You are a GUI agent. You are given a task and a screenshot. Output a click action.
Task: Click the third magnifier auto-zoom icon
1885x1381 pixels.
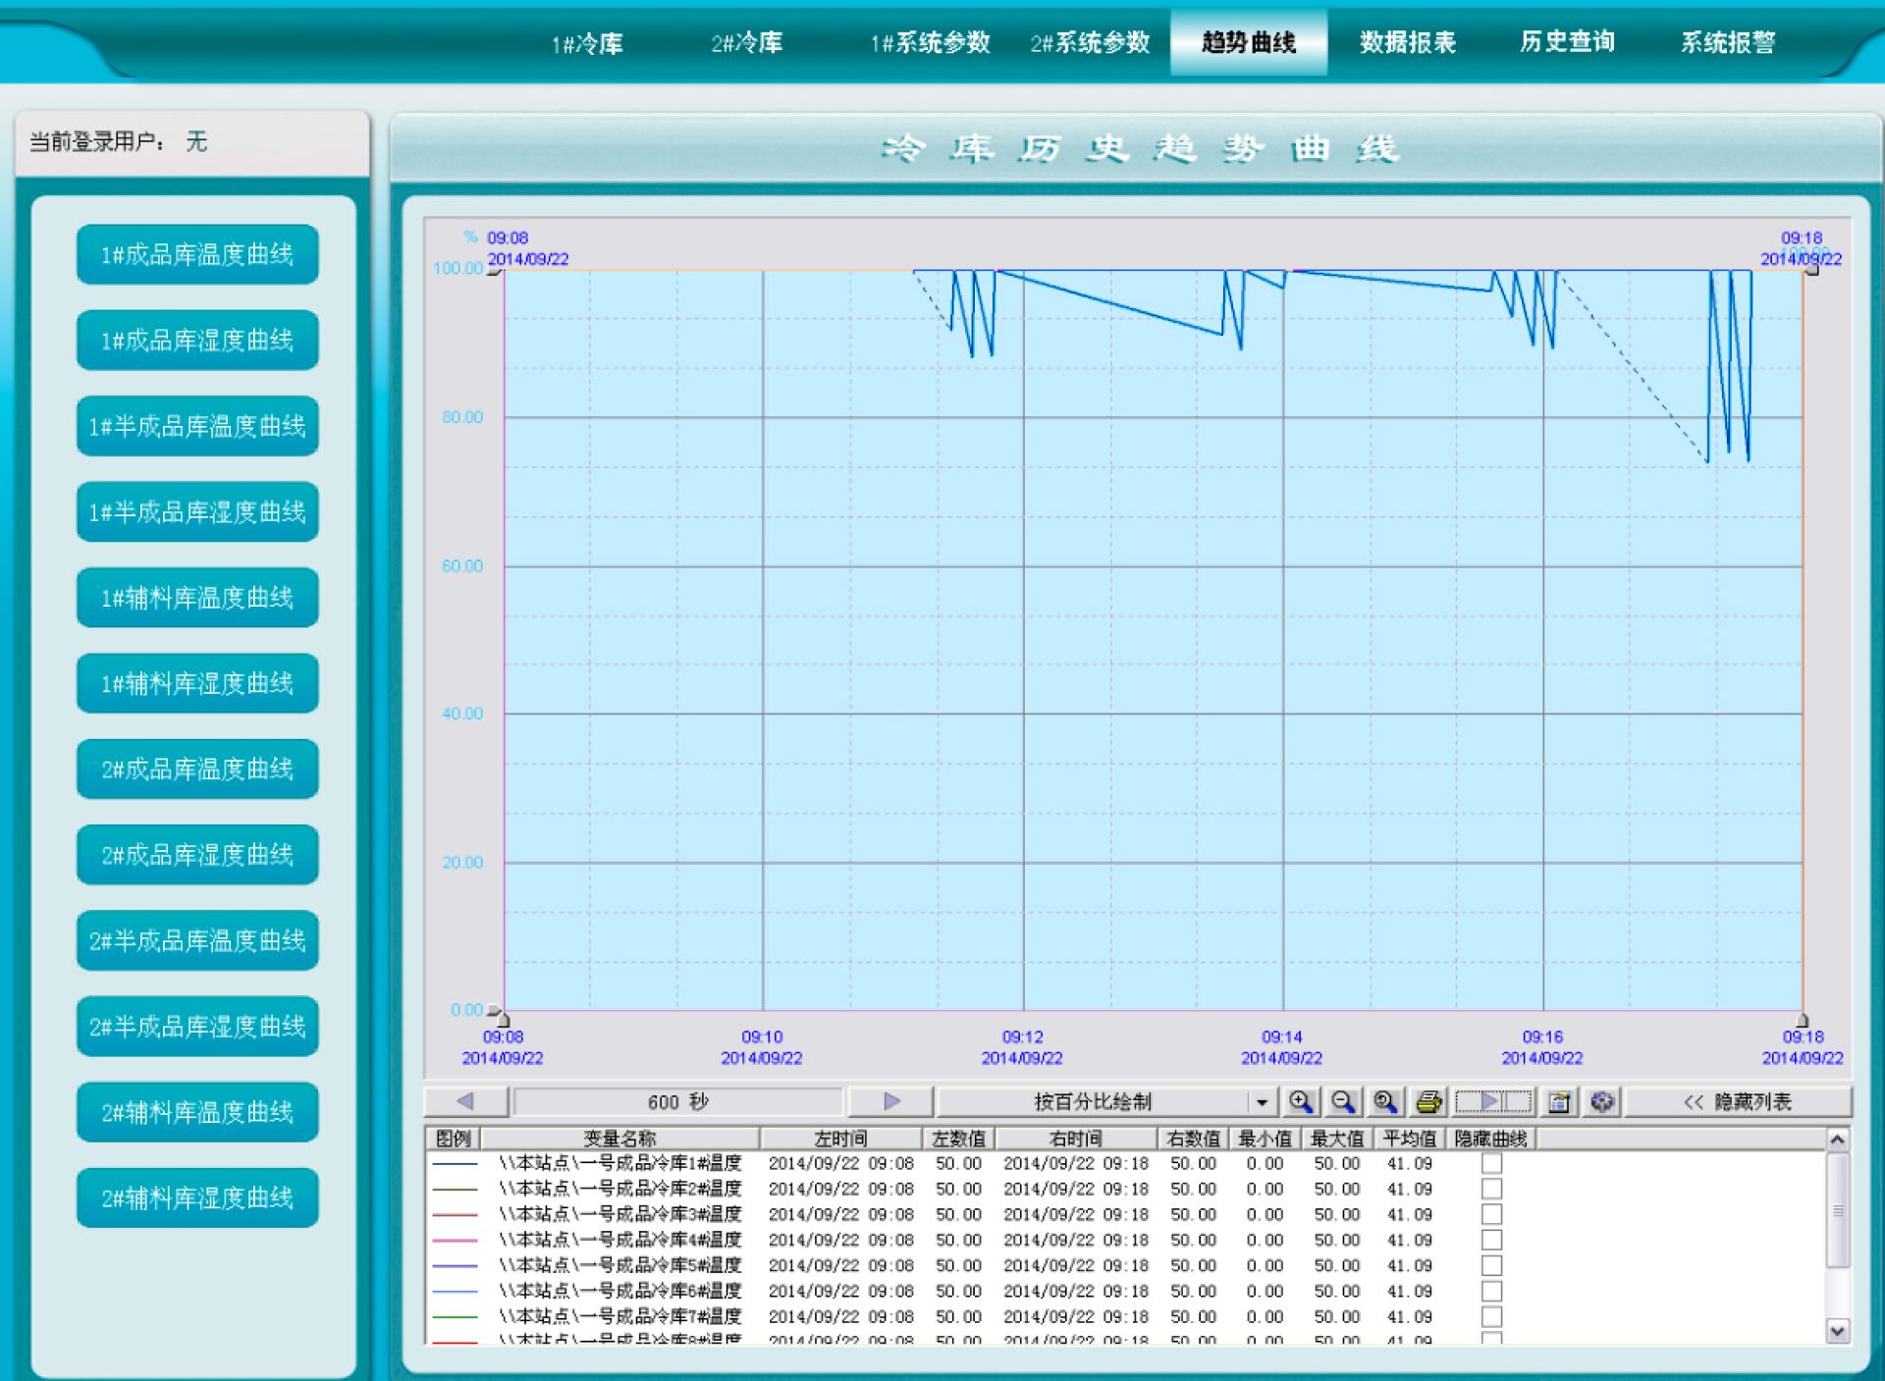click(1385, 1101)
